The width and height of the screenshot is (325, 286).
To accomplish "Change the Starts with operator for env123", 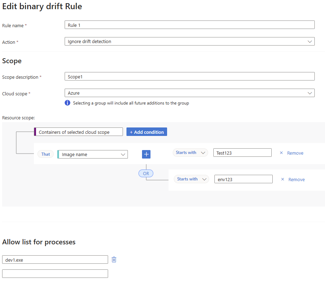I will tap(191, 179).
